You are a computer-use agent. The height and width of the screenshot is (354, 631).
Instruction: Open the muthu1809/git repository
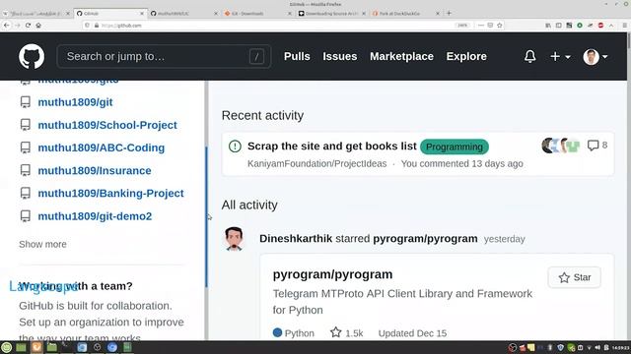pos(75,102)
